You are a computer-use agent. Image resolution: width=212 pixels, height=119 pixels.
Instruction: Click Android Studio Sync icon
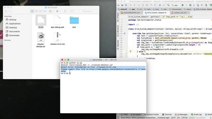tap(126, 5)
